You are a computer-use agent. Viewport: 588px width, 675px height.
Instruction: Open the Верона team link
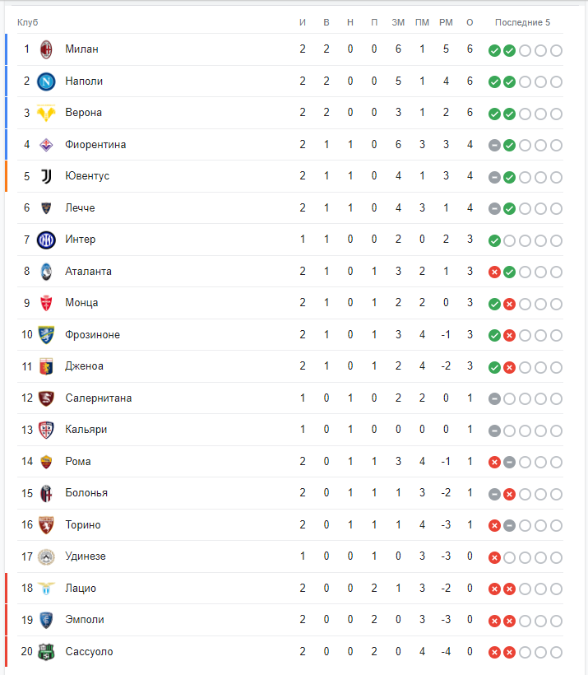pos(83,113)
